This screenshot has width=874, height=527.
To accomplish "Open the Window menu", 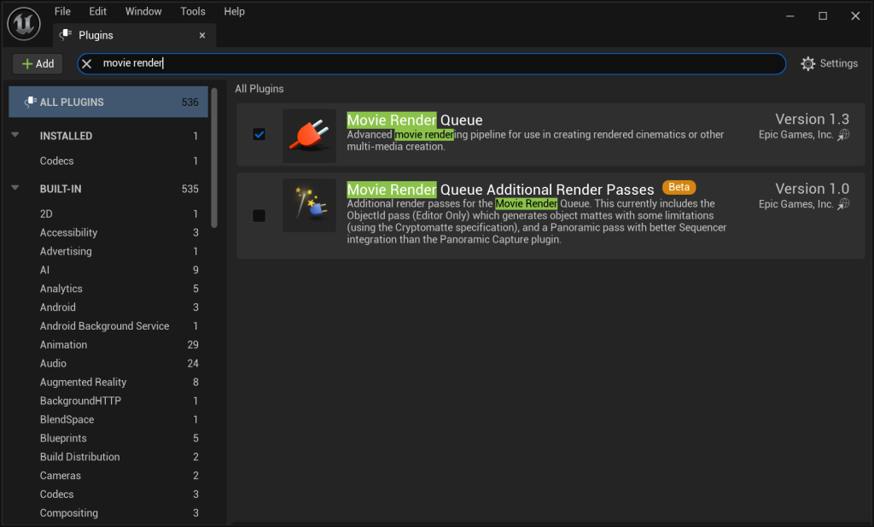I will [143, 11].
